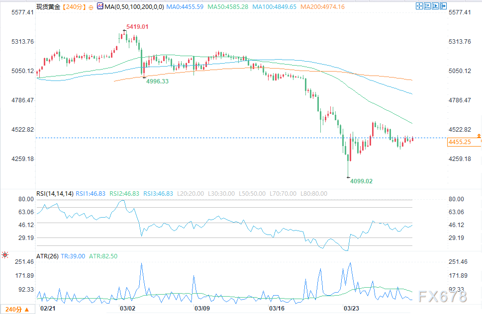Screen dimensions: 482x314
Task: Click the 5419.01 high price marker
Action: point(138,26)
